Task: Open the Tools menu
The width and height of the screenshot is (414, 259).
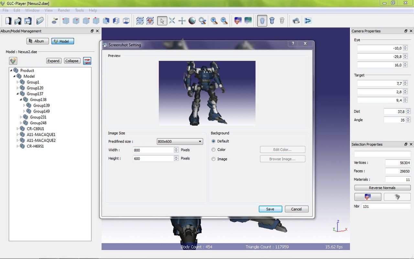Action: tap(80, 10)
